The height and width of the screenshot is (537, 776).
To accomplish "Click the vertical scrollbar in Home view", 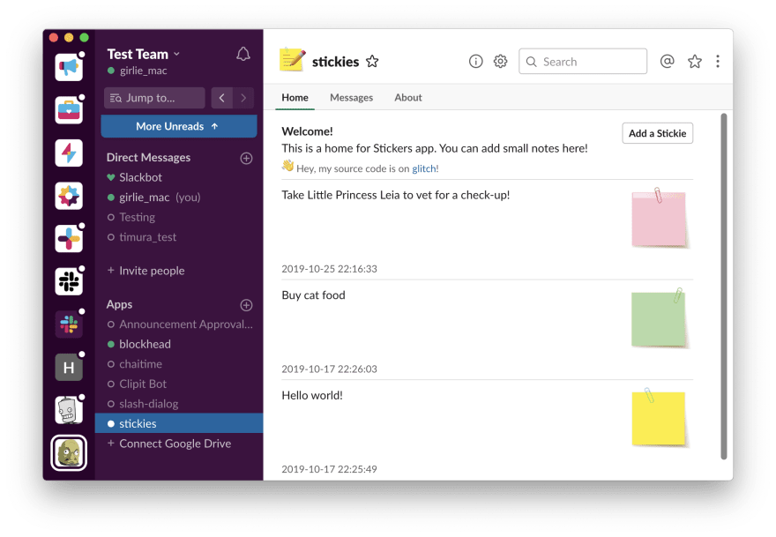I will (724, 287).
